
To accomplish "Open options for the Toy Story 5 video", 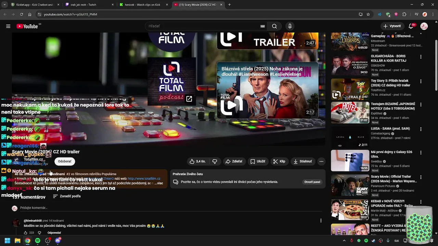I will [x=421, y=81].
